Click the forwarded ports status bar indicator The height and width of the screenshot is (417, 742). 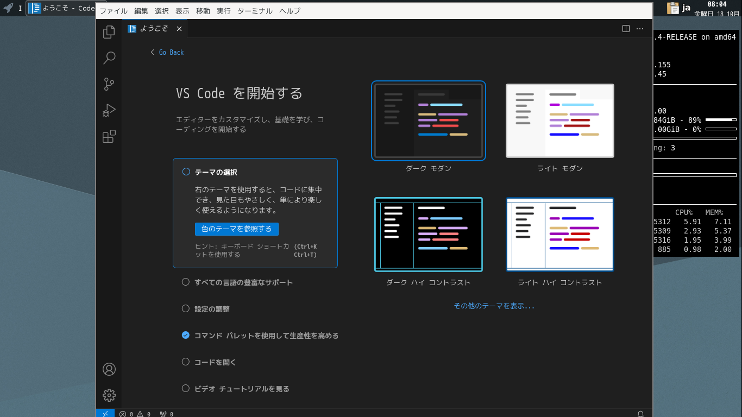pos(167,414)
